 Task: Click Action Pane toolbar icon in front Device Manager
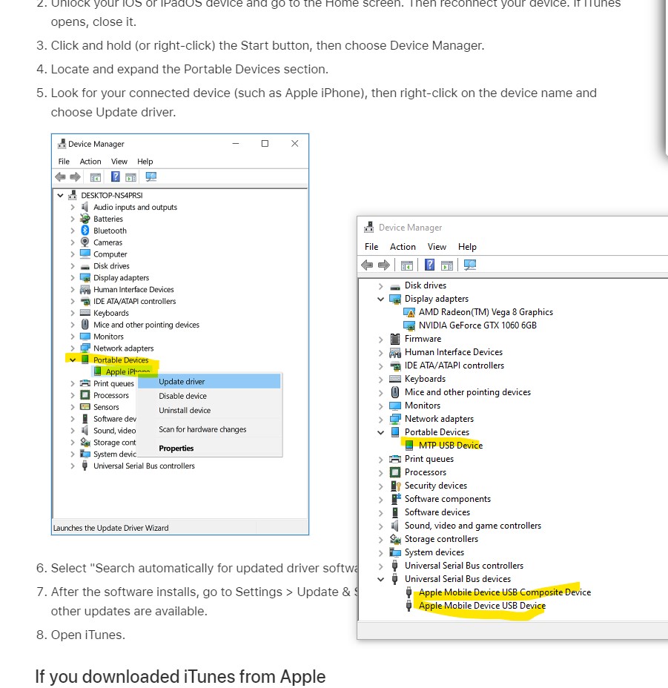(x=447, y=265)
